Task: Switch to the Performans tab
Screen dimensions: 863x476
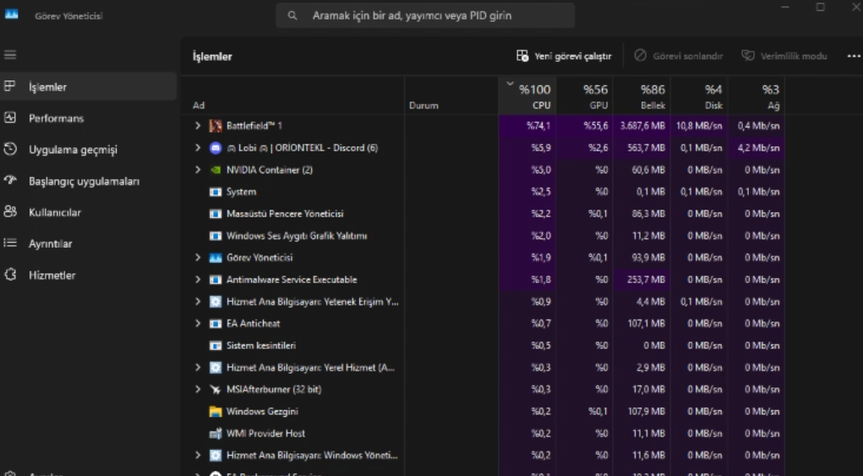Action: click(56, 118)
